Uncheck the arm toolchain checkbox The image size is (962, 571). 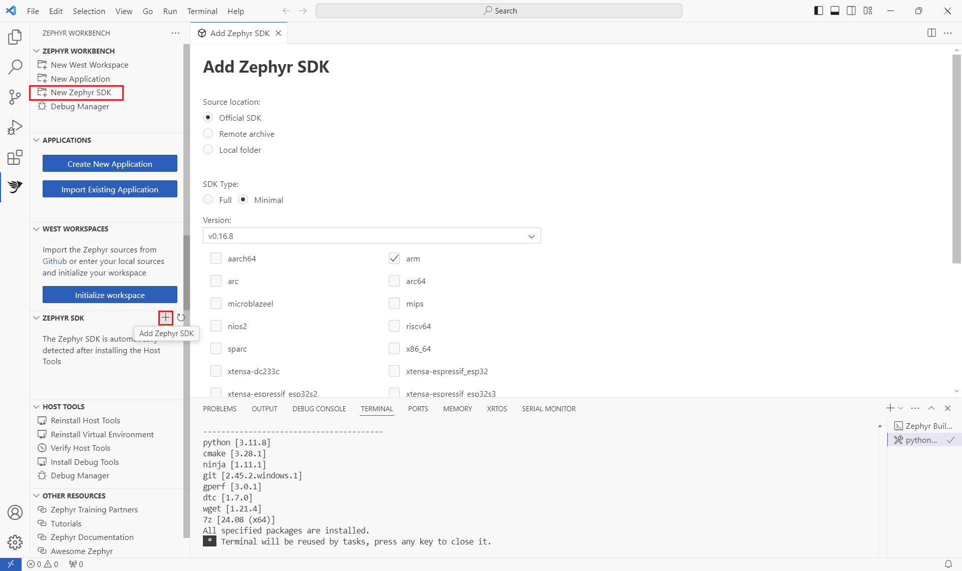394,258
